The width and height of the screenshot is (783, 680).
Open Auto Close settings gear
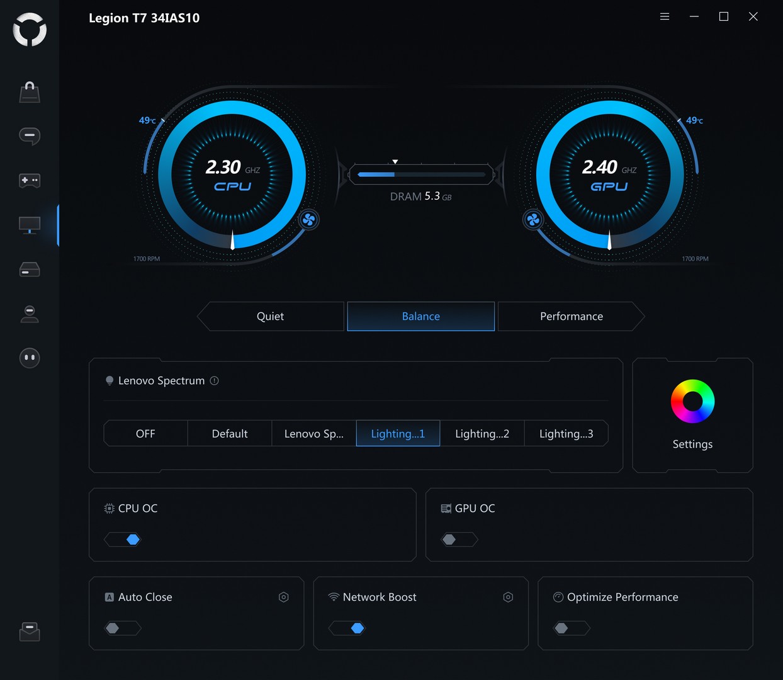284,597
